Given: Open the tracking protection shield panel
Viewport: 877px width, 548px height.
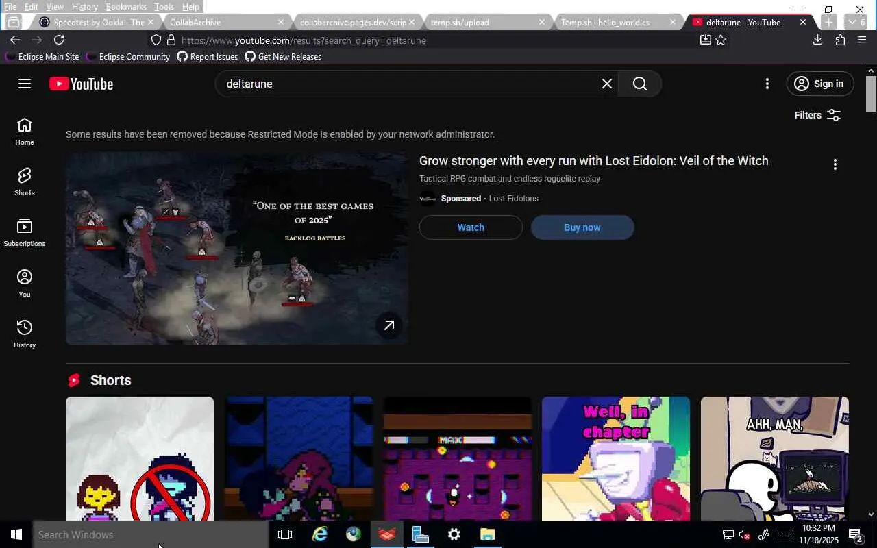Looking at the screenshot, I should coord(156,40).
